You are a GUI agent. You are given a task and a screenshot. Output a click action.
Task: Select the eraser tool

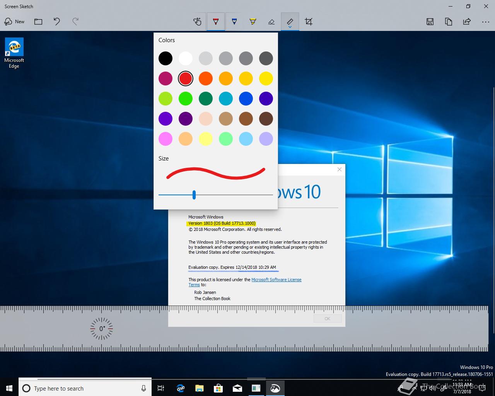(271, 22)
